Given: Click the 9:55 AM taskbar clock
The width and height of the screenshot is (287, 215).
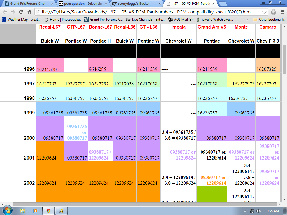Looking at the screenshot, I should (272, 211).
